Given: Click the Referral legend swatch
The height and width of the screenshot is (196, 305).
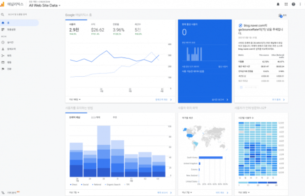Looking at the screenshot, I should (93, 185).
